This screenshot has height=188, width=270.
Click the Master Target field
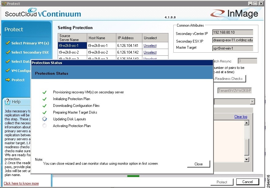233,48
